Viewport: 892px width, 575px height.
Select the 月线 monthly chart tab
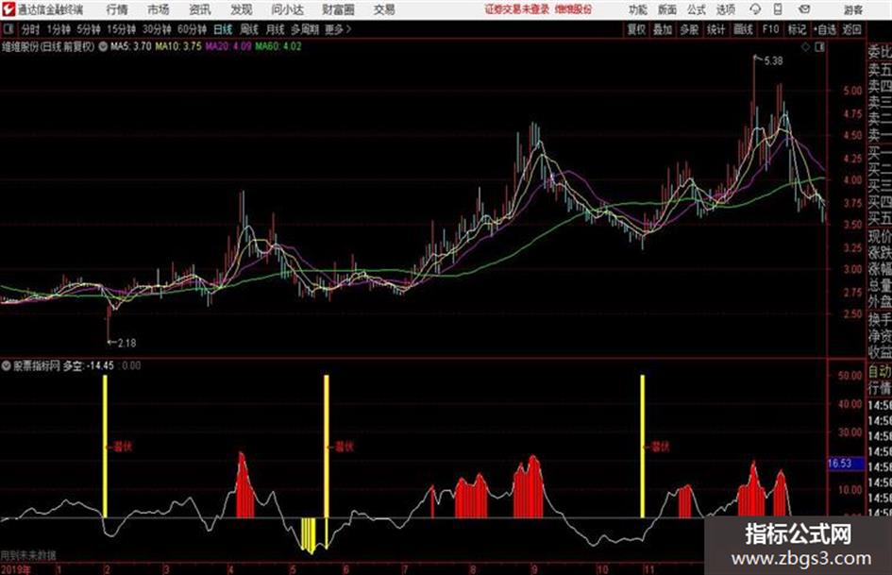276,29
